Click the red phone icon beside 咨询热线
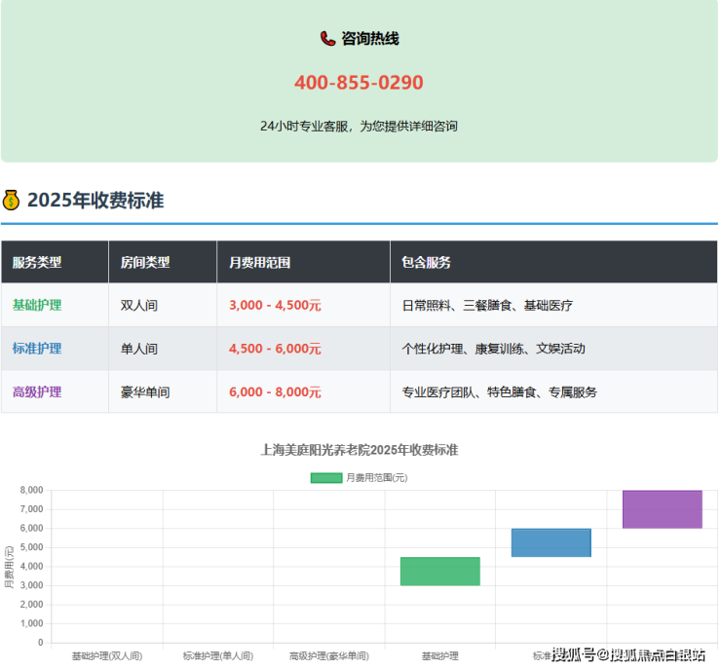This screenshot has height=670, width=721. pyautogui.click(x=327, y=39)
